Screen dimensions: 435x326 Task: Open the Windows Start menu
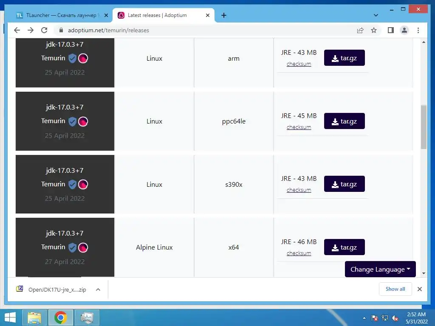coord(10,318)
